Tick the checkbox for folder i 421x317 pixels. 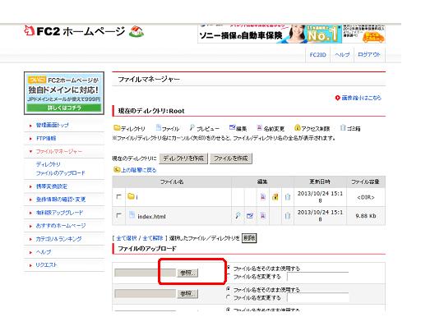[x=118, y=196]
